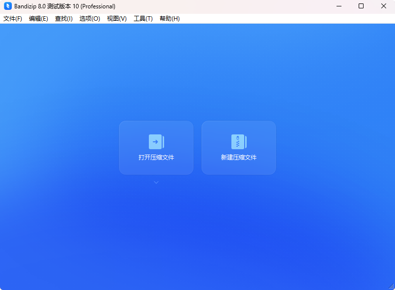Click the new archive zipper icon

pyautogui.click(x=238, y=142)
